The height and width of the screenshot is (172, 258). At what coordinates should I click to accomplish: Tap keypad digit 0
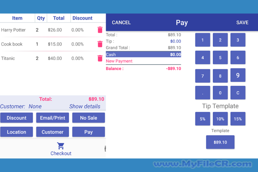[x=220, y=93]
